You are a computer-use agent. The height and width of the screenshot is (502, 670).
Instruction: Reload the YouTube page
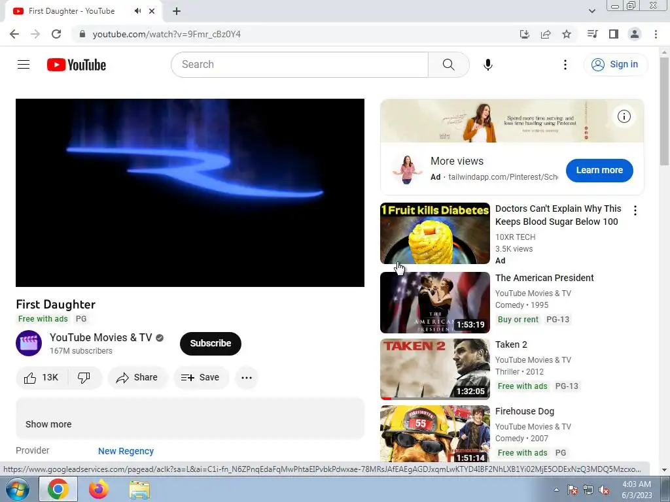[x=56, y=34]
